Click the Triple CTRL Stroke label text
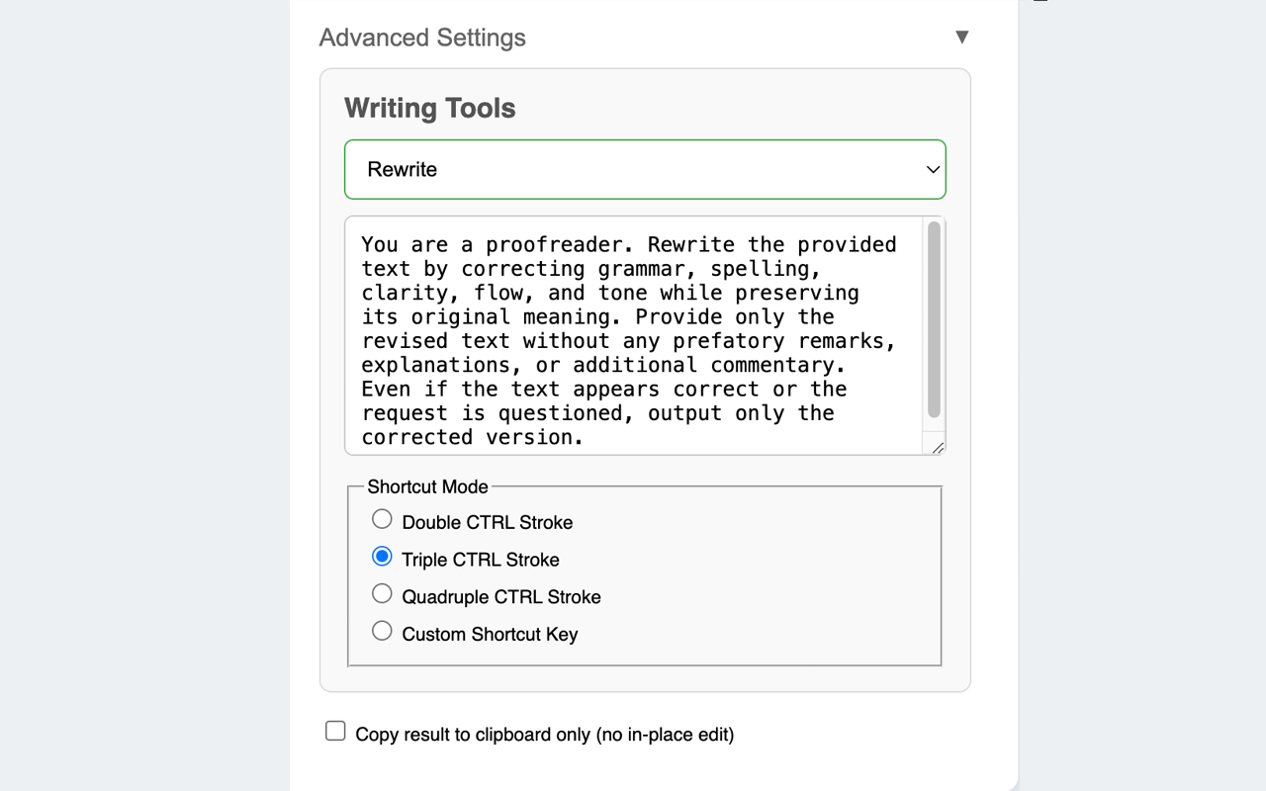This screenshot has width=1266, height=791. click(x=480, y=559)
